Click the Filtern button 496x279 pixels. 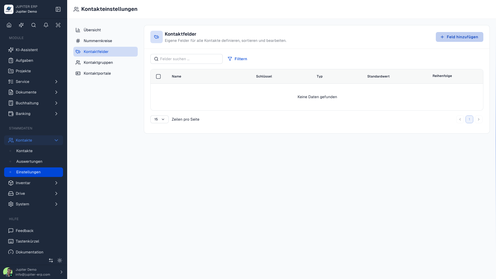click(x=237, y=59)
